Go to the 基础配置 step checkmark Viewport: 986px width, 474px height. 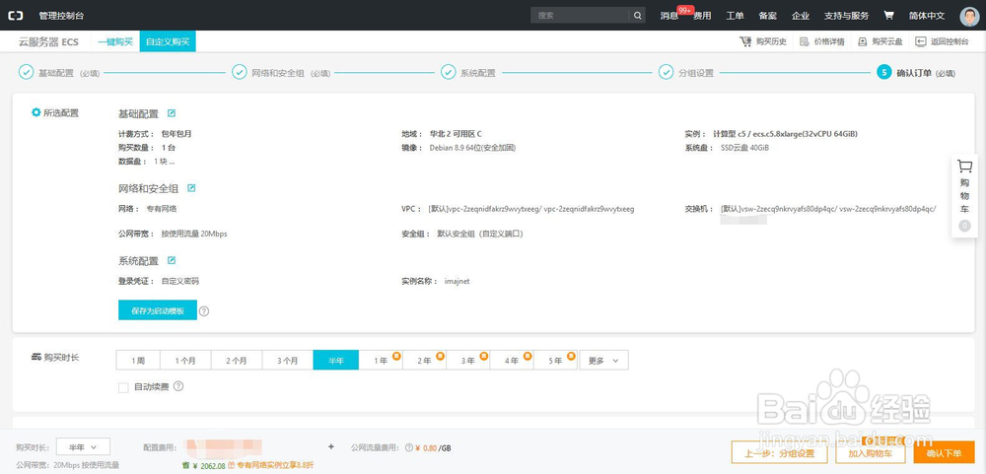26,72
